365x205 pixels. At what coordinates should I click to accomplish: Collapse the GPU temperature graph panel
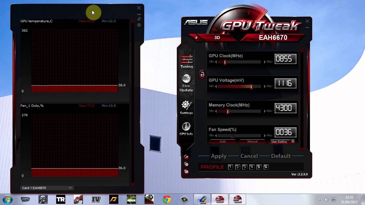(x=132, y=21)
